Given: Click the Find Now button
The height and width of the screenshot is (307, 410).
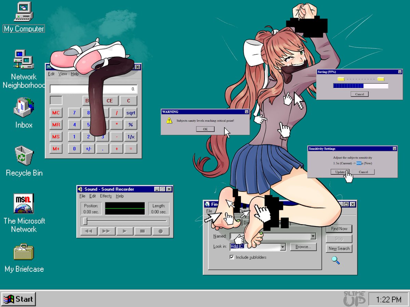Looking at the screenshot, I should click(x=339, y=229).
